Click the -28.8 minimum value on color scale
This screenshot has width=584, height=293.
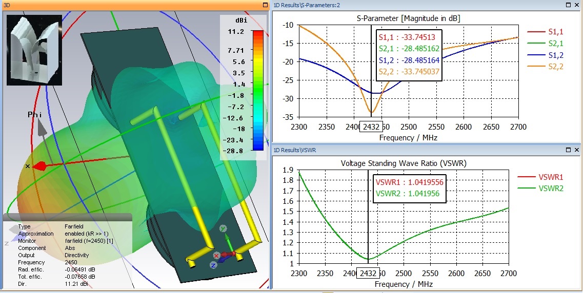[234, 151]
